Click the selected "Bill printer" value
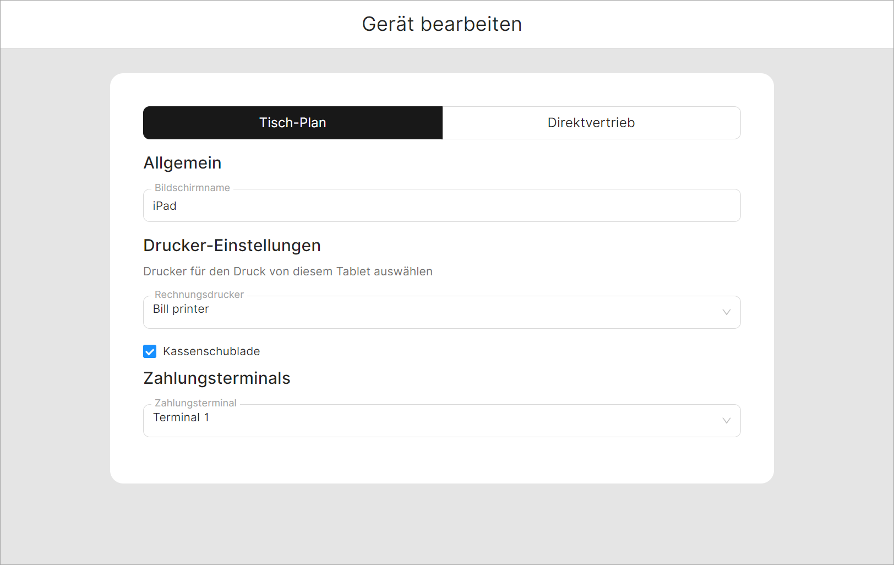Screen dimensions: 894x565 [x=181, y=309]
